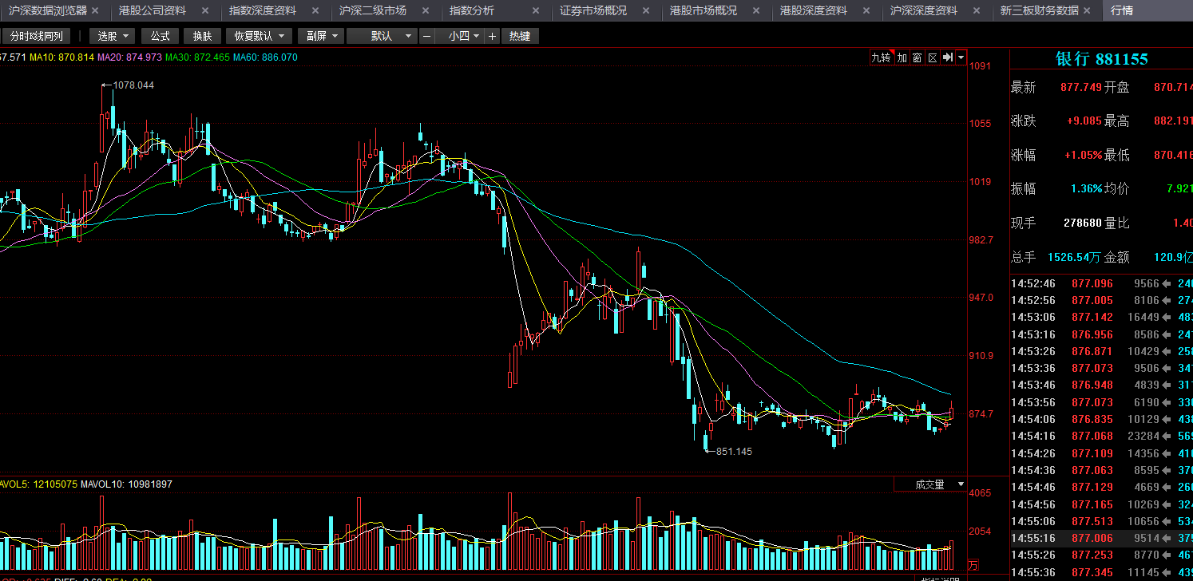Viewport: 1193px width, 581px height.
Task: Open the 小四 font size dropdown
Action: tap(464, 36)
